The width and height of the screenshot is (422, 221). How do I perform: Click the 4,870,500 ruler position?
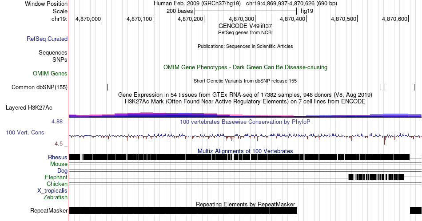[344, 19]
